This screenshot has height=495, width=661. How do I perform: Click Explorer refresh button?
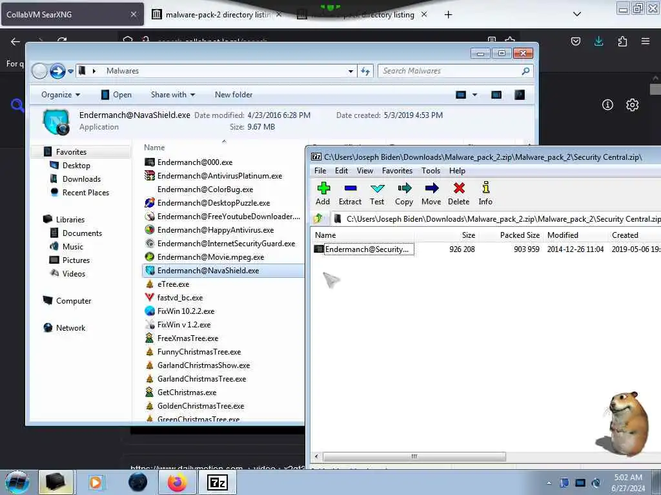365,71
